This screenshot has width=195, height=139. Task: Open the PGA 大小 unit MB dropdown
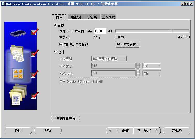click(152, 73)
